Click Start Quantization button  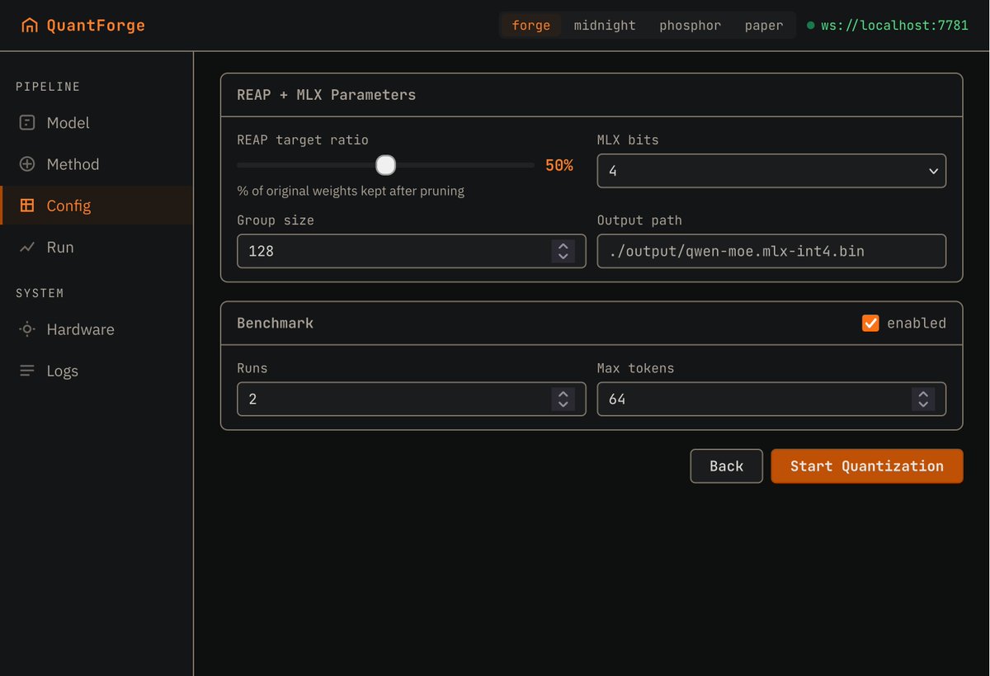[867, 466]
